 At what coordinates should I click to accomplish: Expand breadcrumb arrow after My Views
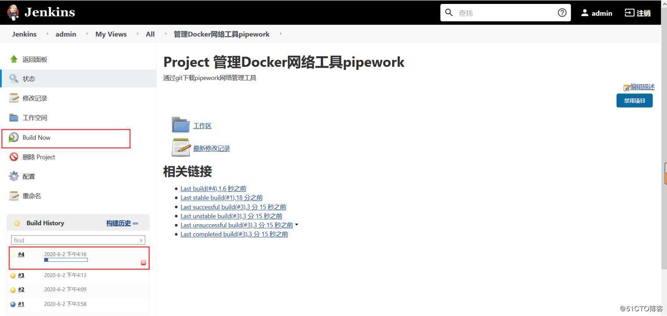[x=137, y=34]
